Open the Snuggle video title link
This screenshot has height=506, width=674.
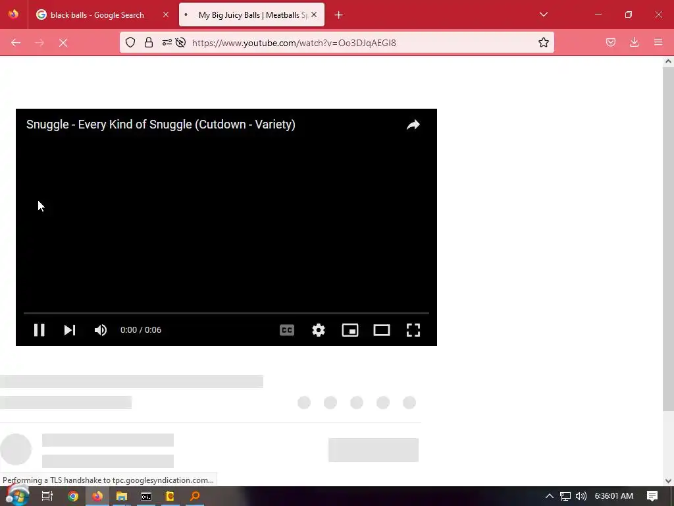click(161, 125)
